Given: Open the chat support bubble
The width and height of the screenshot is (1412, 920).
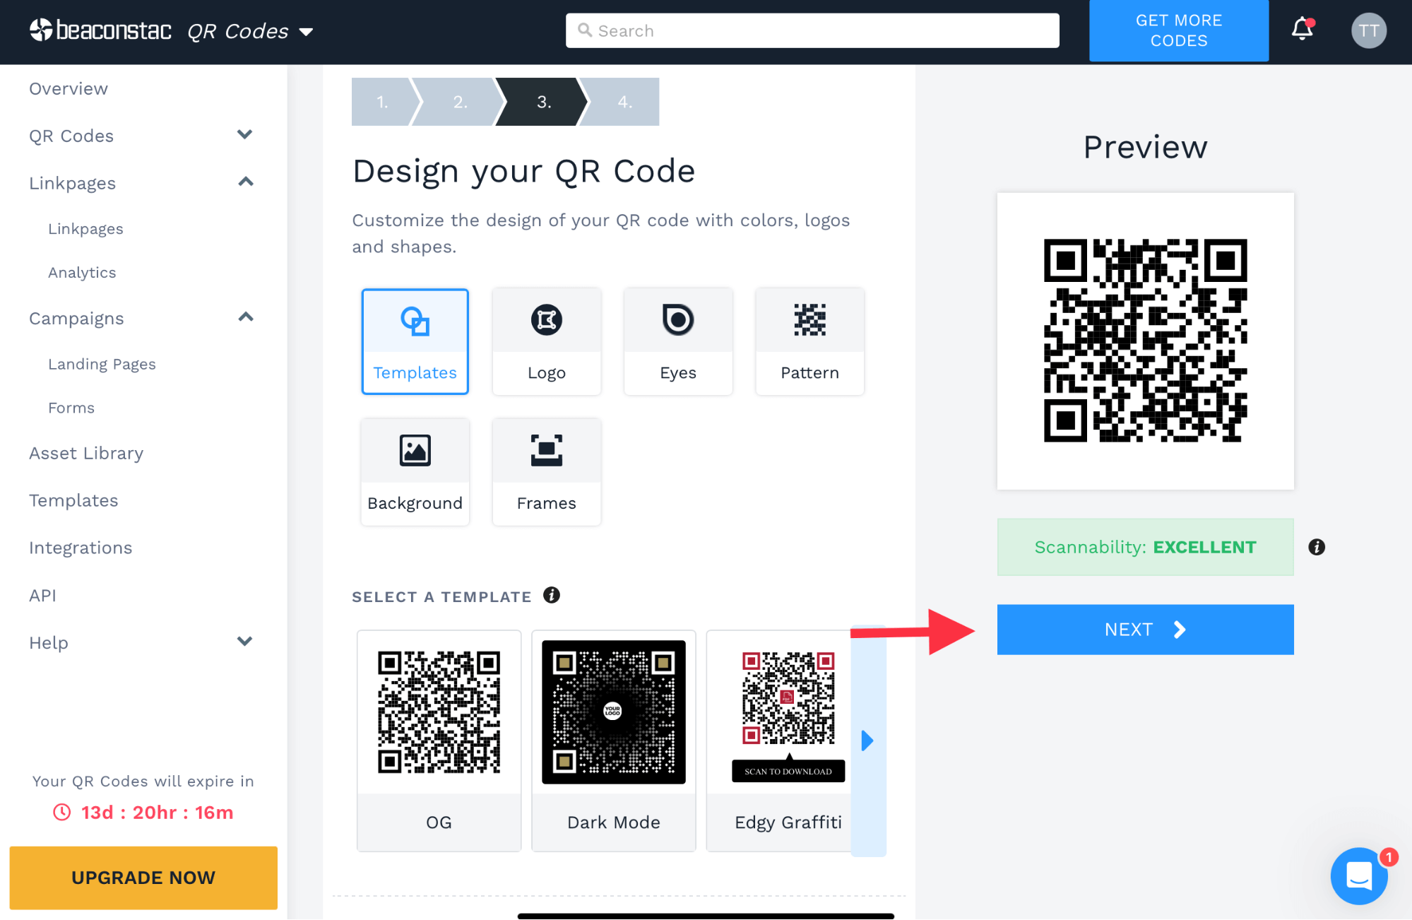Looking at the screenshot, I should (x=1359, y=876).
